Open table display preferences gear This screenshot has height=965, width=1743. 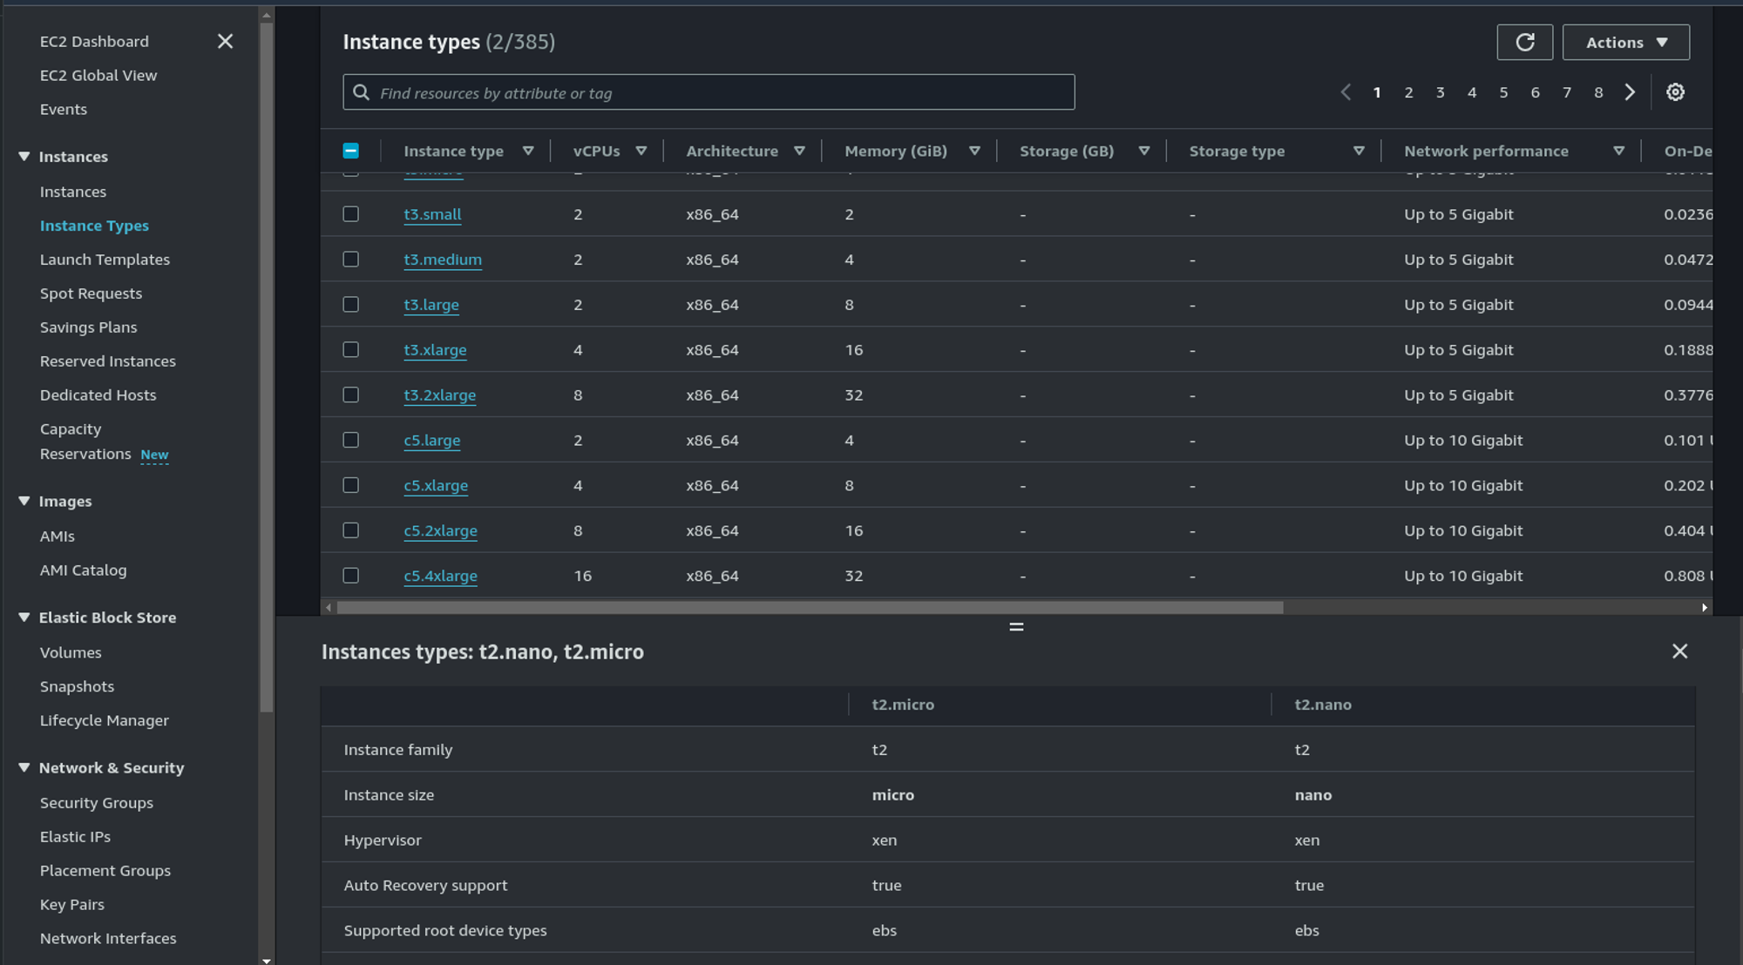click(1674, 91)
